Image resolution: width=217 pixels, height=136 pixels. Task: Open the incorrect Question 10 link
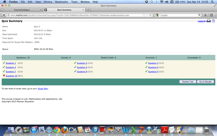(x=11, y=76)
